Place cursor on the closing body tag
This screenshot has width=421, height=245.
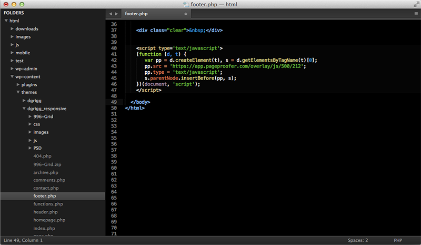coord(140,102)
